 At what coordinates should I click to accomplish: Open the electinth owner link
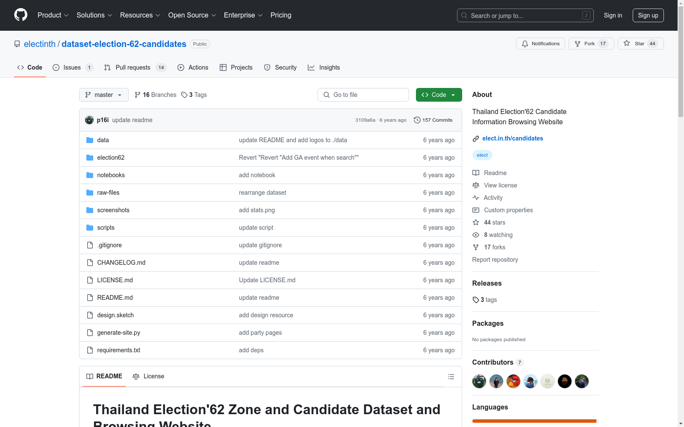[x=40, y=44]
